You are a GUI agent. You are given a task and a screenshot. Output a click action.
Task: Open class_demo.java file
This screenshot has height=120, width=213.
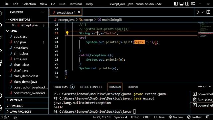click(x=25, y=82)
